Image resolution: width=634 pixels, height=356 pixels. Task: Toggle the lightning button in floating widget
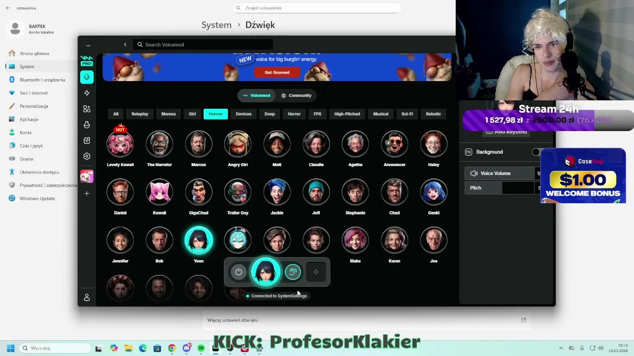(316, 272)
